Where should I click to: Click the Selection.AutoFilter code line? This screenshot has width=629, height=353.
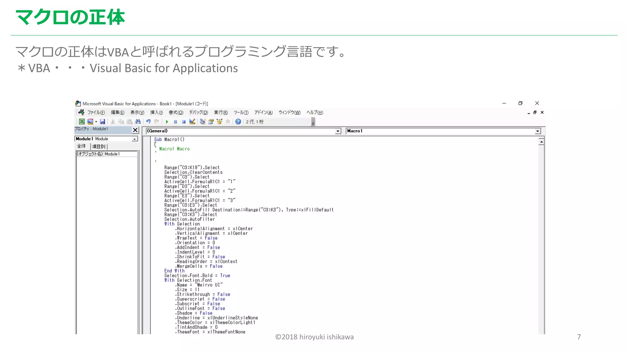pos(189,219)
